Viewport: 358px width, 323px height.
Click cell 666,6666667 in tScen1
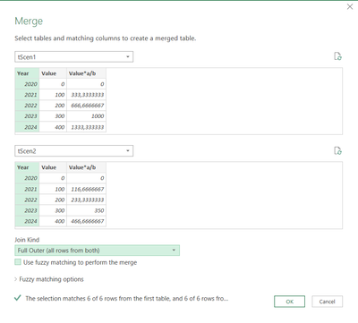[86, 106]
